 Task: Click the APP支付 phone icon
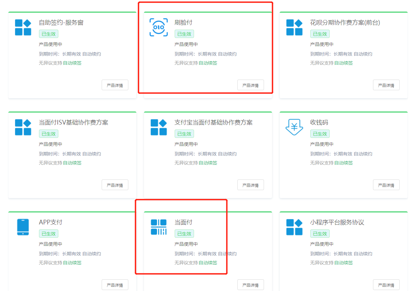tap(23, 227)
